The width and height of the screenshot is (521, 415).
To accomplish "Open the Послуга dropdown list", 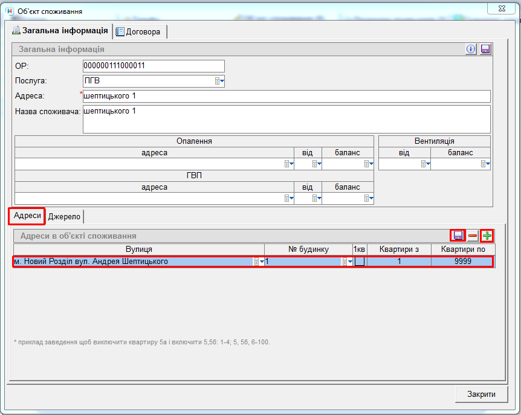I will [219, 81].
